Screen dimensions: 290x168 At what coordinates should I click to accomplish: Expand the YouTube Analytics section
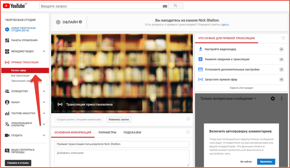coord(44,113)
